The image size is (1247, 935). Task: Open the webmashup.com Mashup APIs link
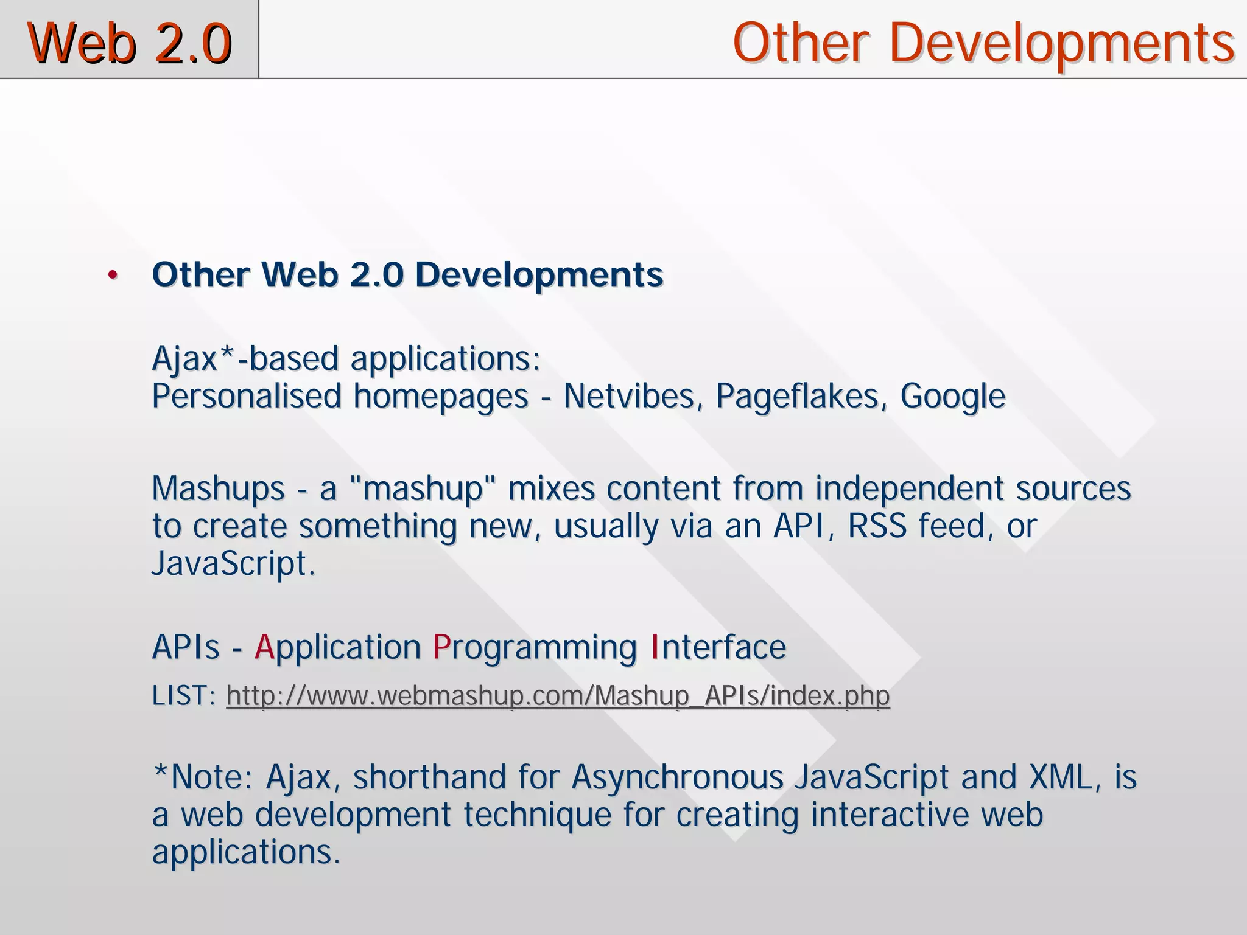[557, 695]
